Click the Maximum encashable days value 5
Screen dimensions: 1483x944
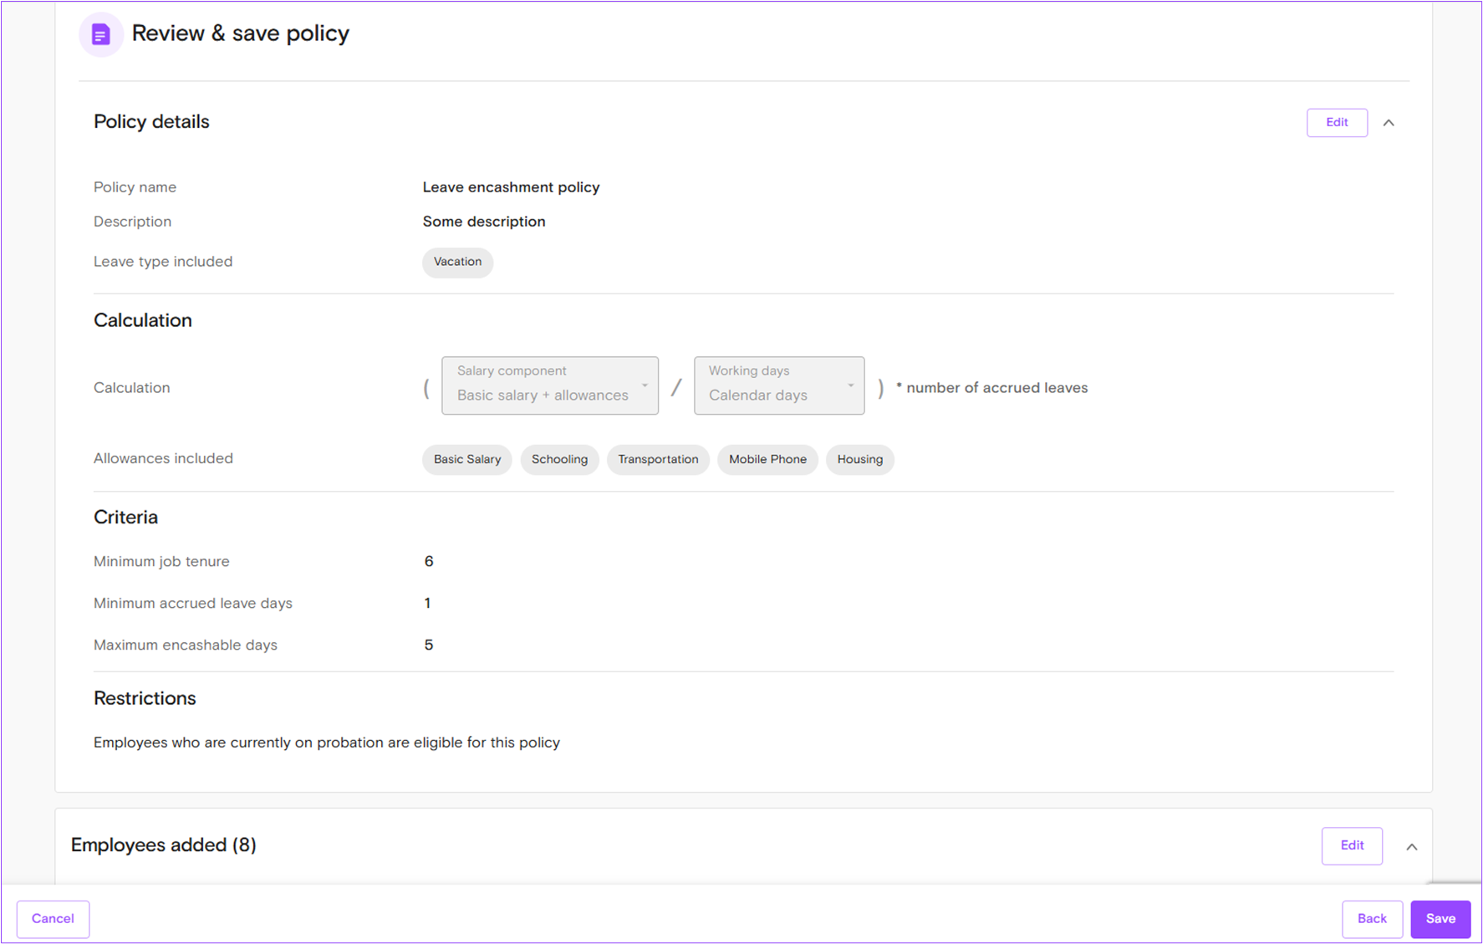click(x=429, y=645)
